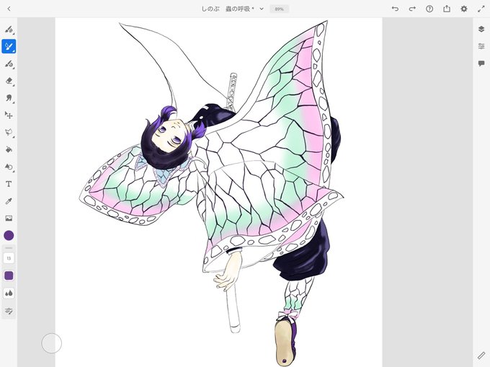The width and height of the screenshot is (490, 367).
Task: Open the brush flow purple square setting
Action: click(9, 275)
